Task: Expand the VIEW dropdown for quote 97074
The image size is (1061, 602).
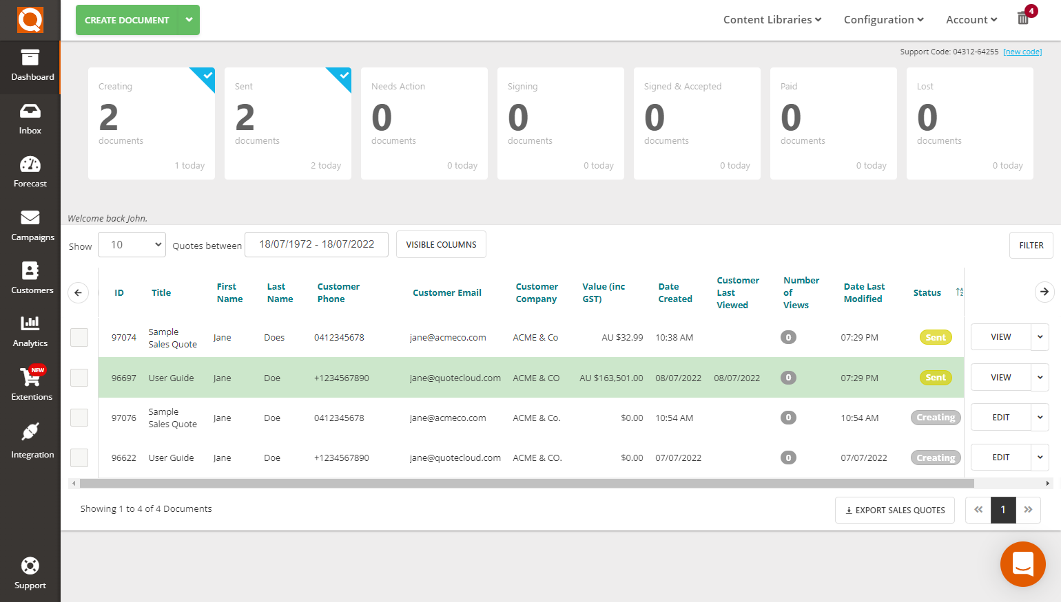Action: click(x=1040, y=337)
